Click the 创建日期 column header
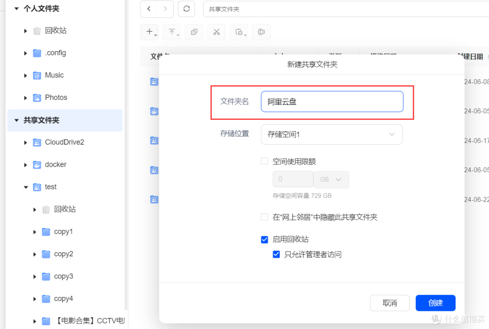 click(x=470, y=56)
